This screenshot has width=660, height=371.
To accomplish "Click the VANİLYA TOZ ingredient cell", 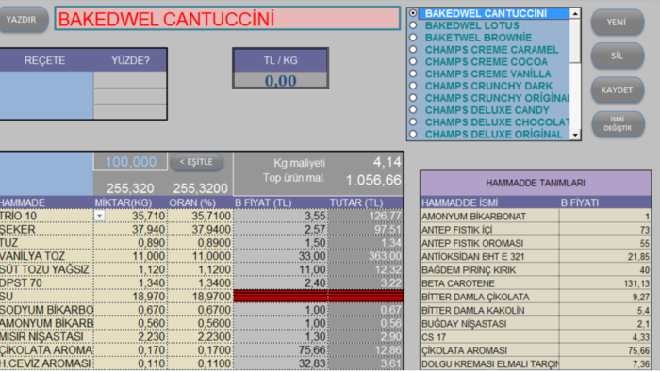I will point(46,256).
